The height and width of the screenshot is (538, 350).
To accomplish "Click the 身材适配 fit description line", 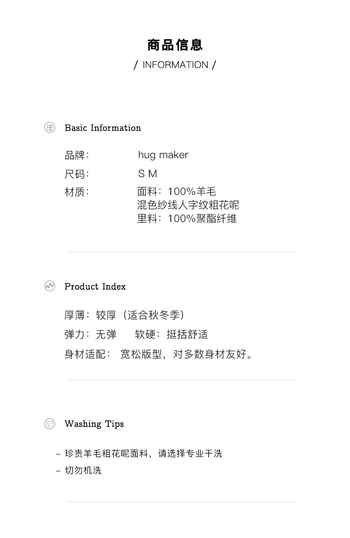I will [x=160, y=354].
